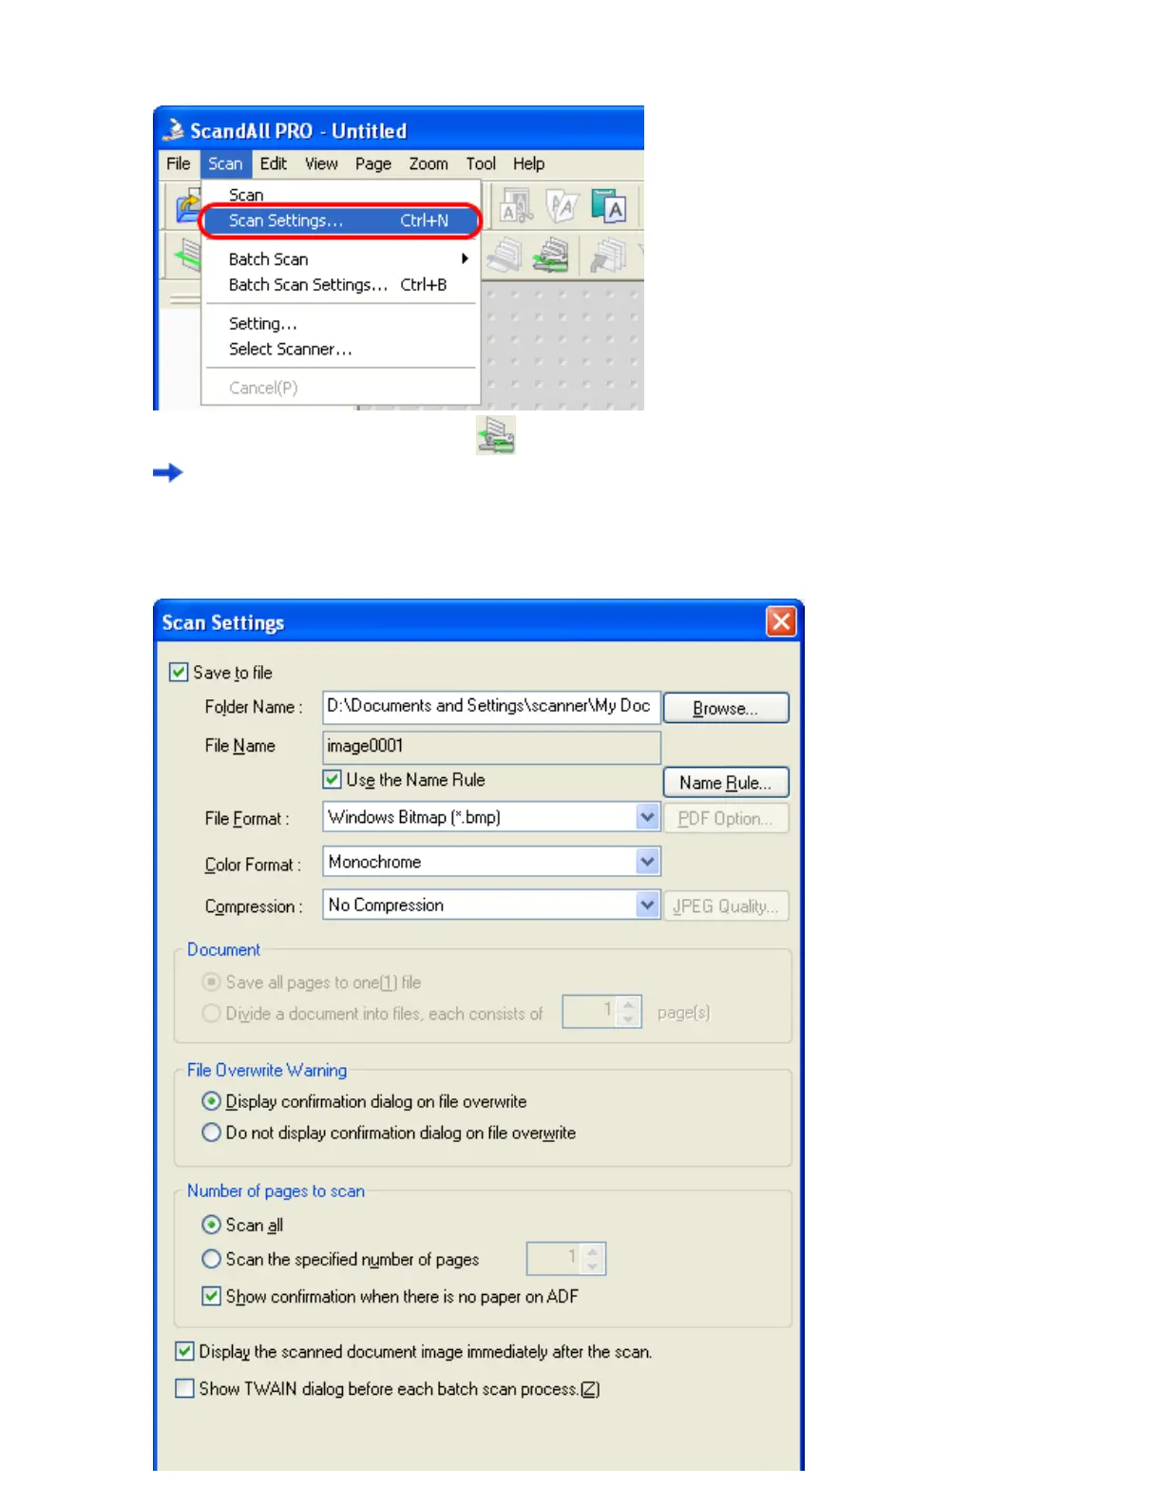This screenshot has height=1505, width=1163.
Task: Open the View menu
Action: (x=321, y=163)
